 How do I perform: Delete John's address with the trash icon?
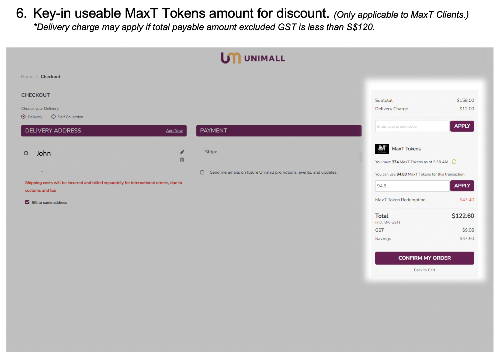182,160
